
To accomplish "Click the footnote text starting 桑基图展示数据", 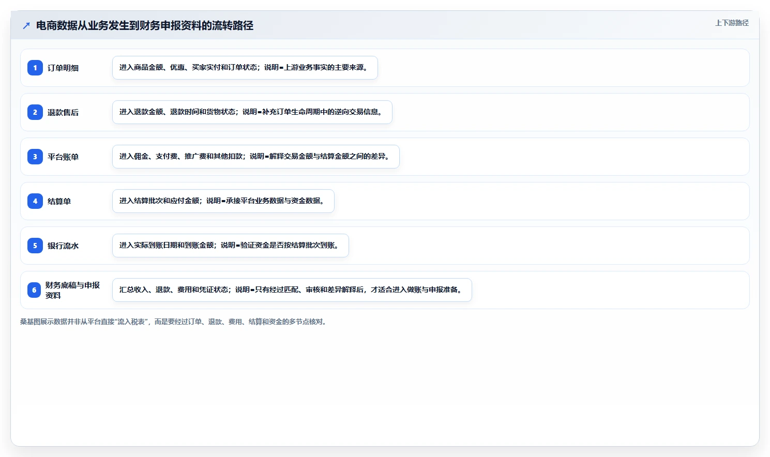I will tap(174, 322).
